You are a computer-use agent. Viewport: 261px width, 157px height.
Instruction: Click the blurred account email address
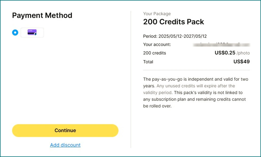click(222, 45)
